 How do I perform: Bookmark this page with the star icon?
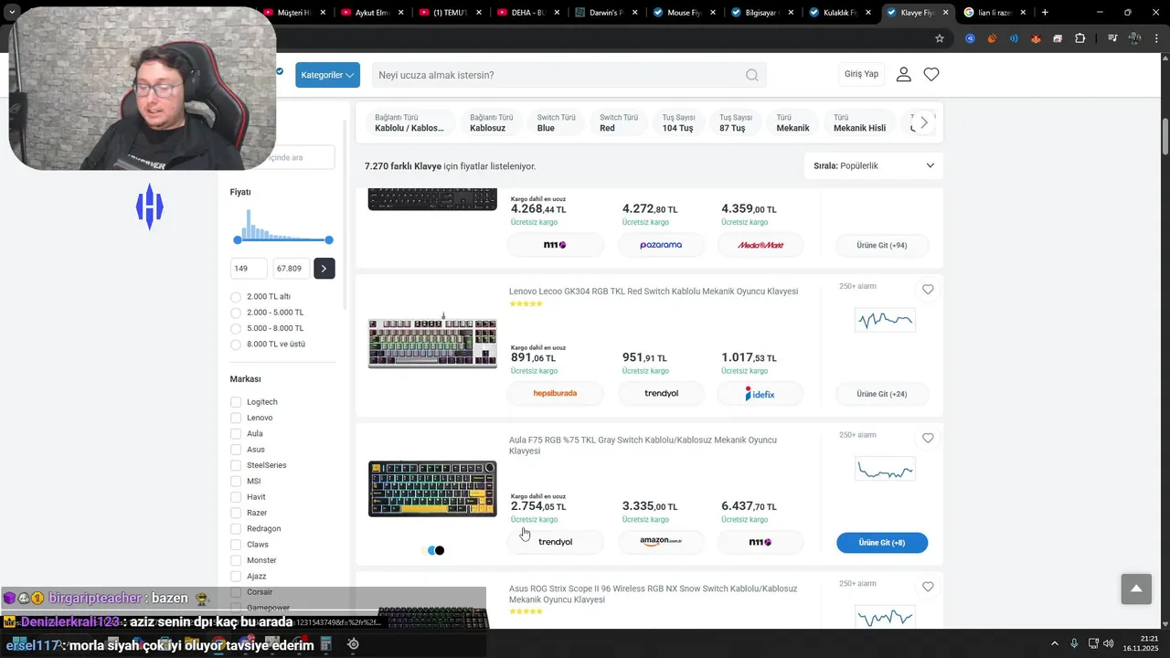pyautogui.click(x=940, y=38)
